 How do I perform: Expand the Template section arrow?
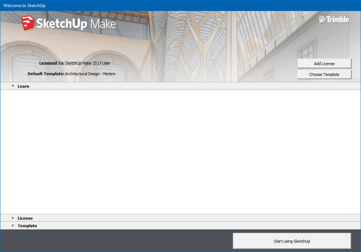(x=13, y=225)
